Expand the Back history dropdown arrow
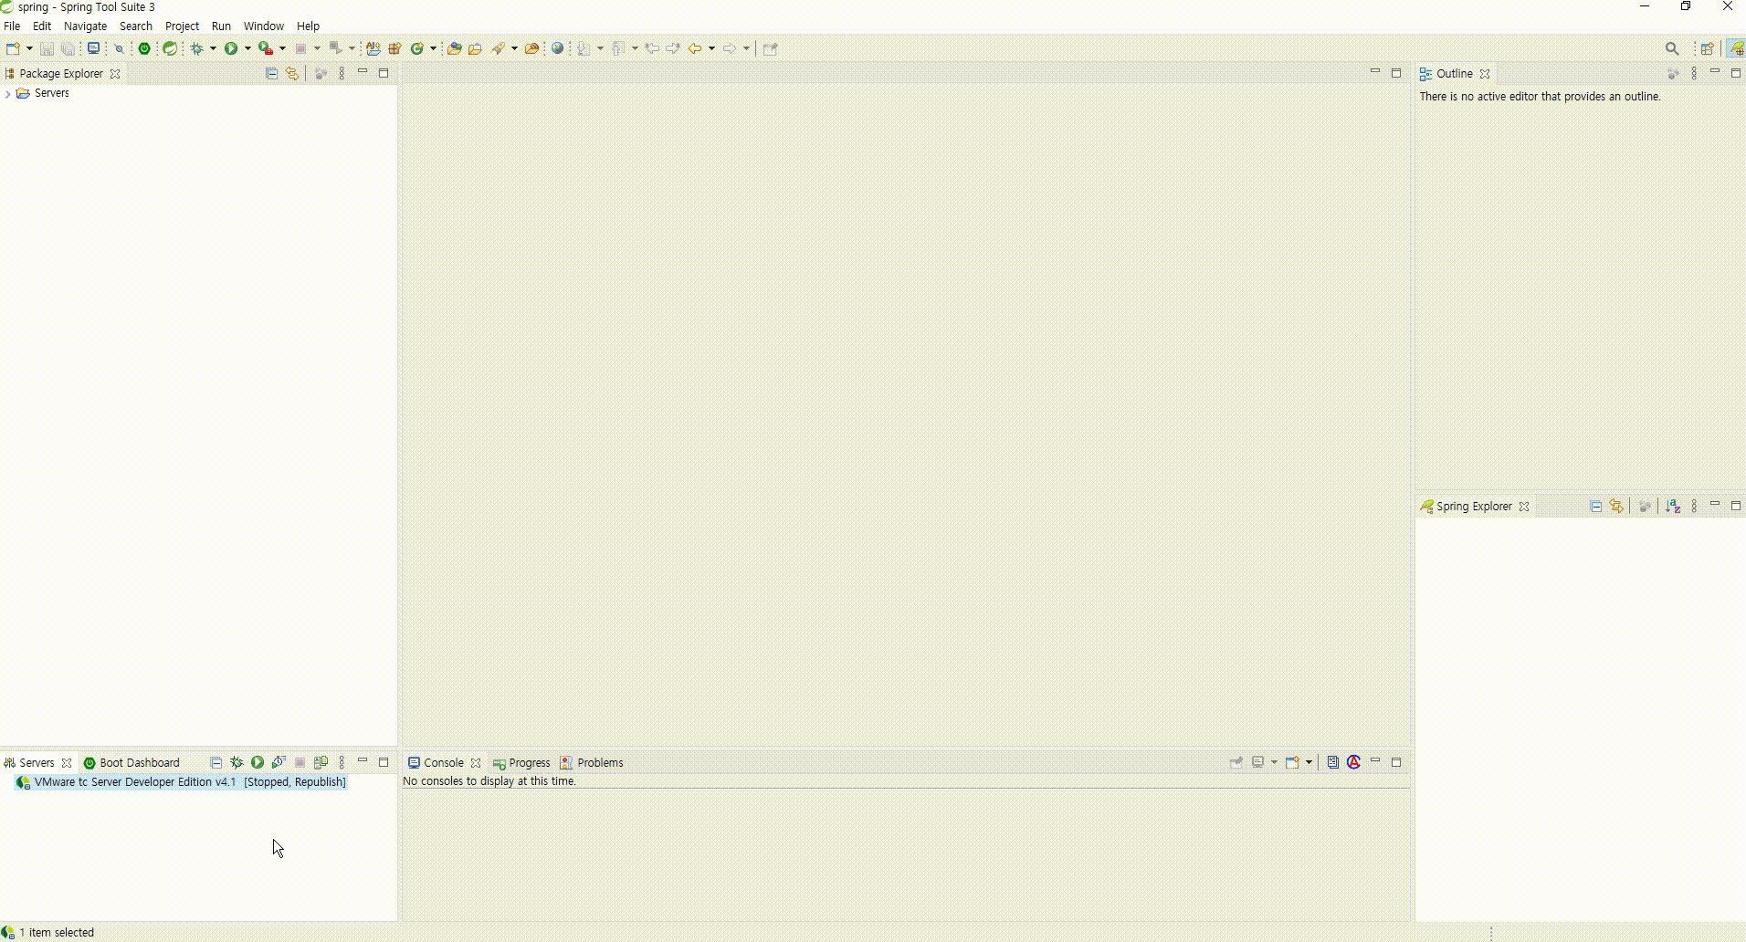The image size is (1746, 942). (711, 48)
